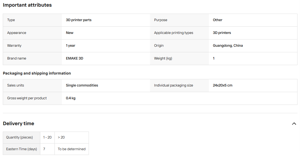Image resolution: width=300 pixels, height=158 pixels.
Task: Collapse the Delivery time section chevron
Action: [294, 124]
